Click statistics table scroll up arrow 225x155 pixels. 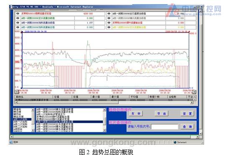pyautogui.click(x=195, y=97)
